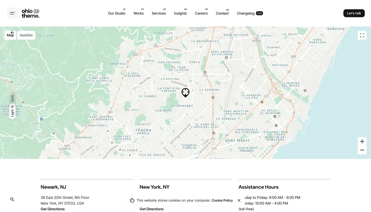Open the Careers menu item
The width and height of the screenshot is (371, 212).
[x=201, y=13]
